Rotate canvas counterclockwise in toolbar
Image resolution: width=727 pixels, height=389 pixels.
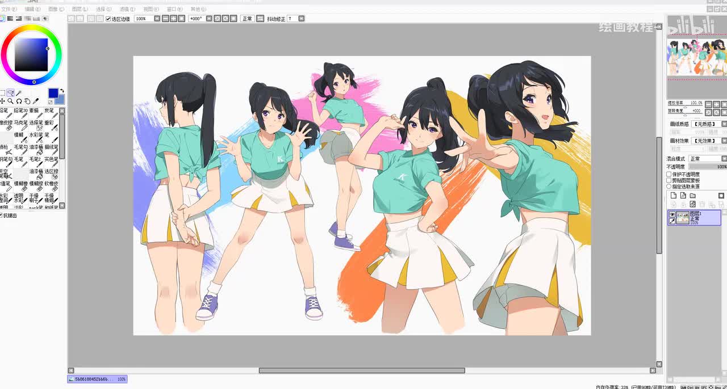point(217,19)
